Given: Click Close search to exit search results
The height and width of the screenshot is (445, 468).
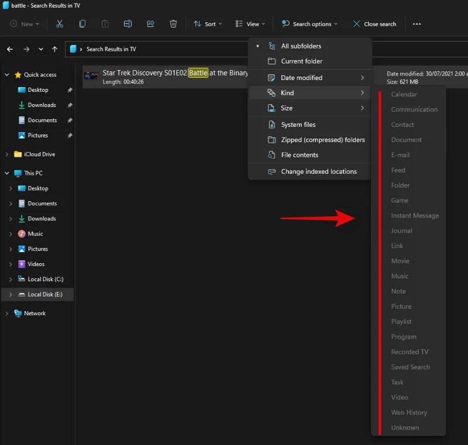Looking at the screenshot, I should point(374,24).
